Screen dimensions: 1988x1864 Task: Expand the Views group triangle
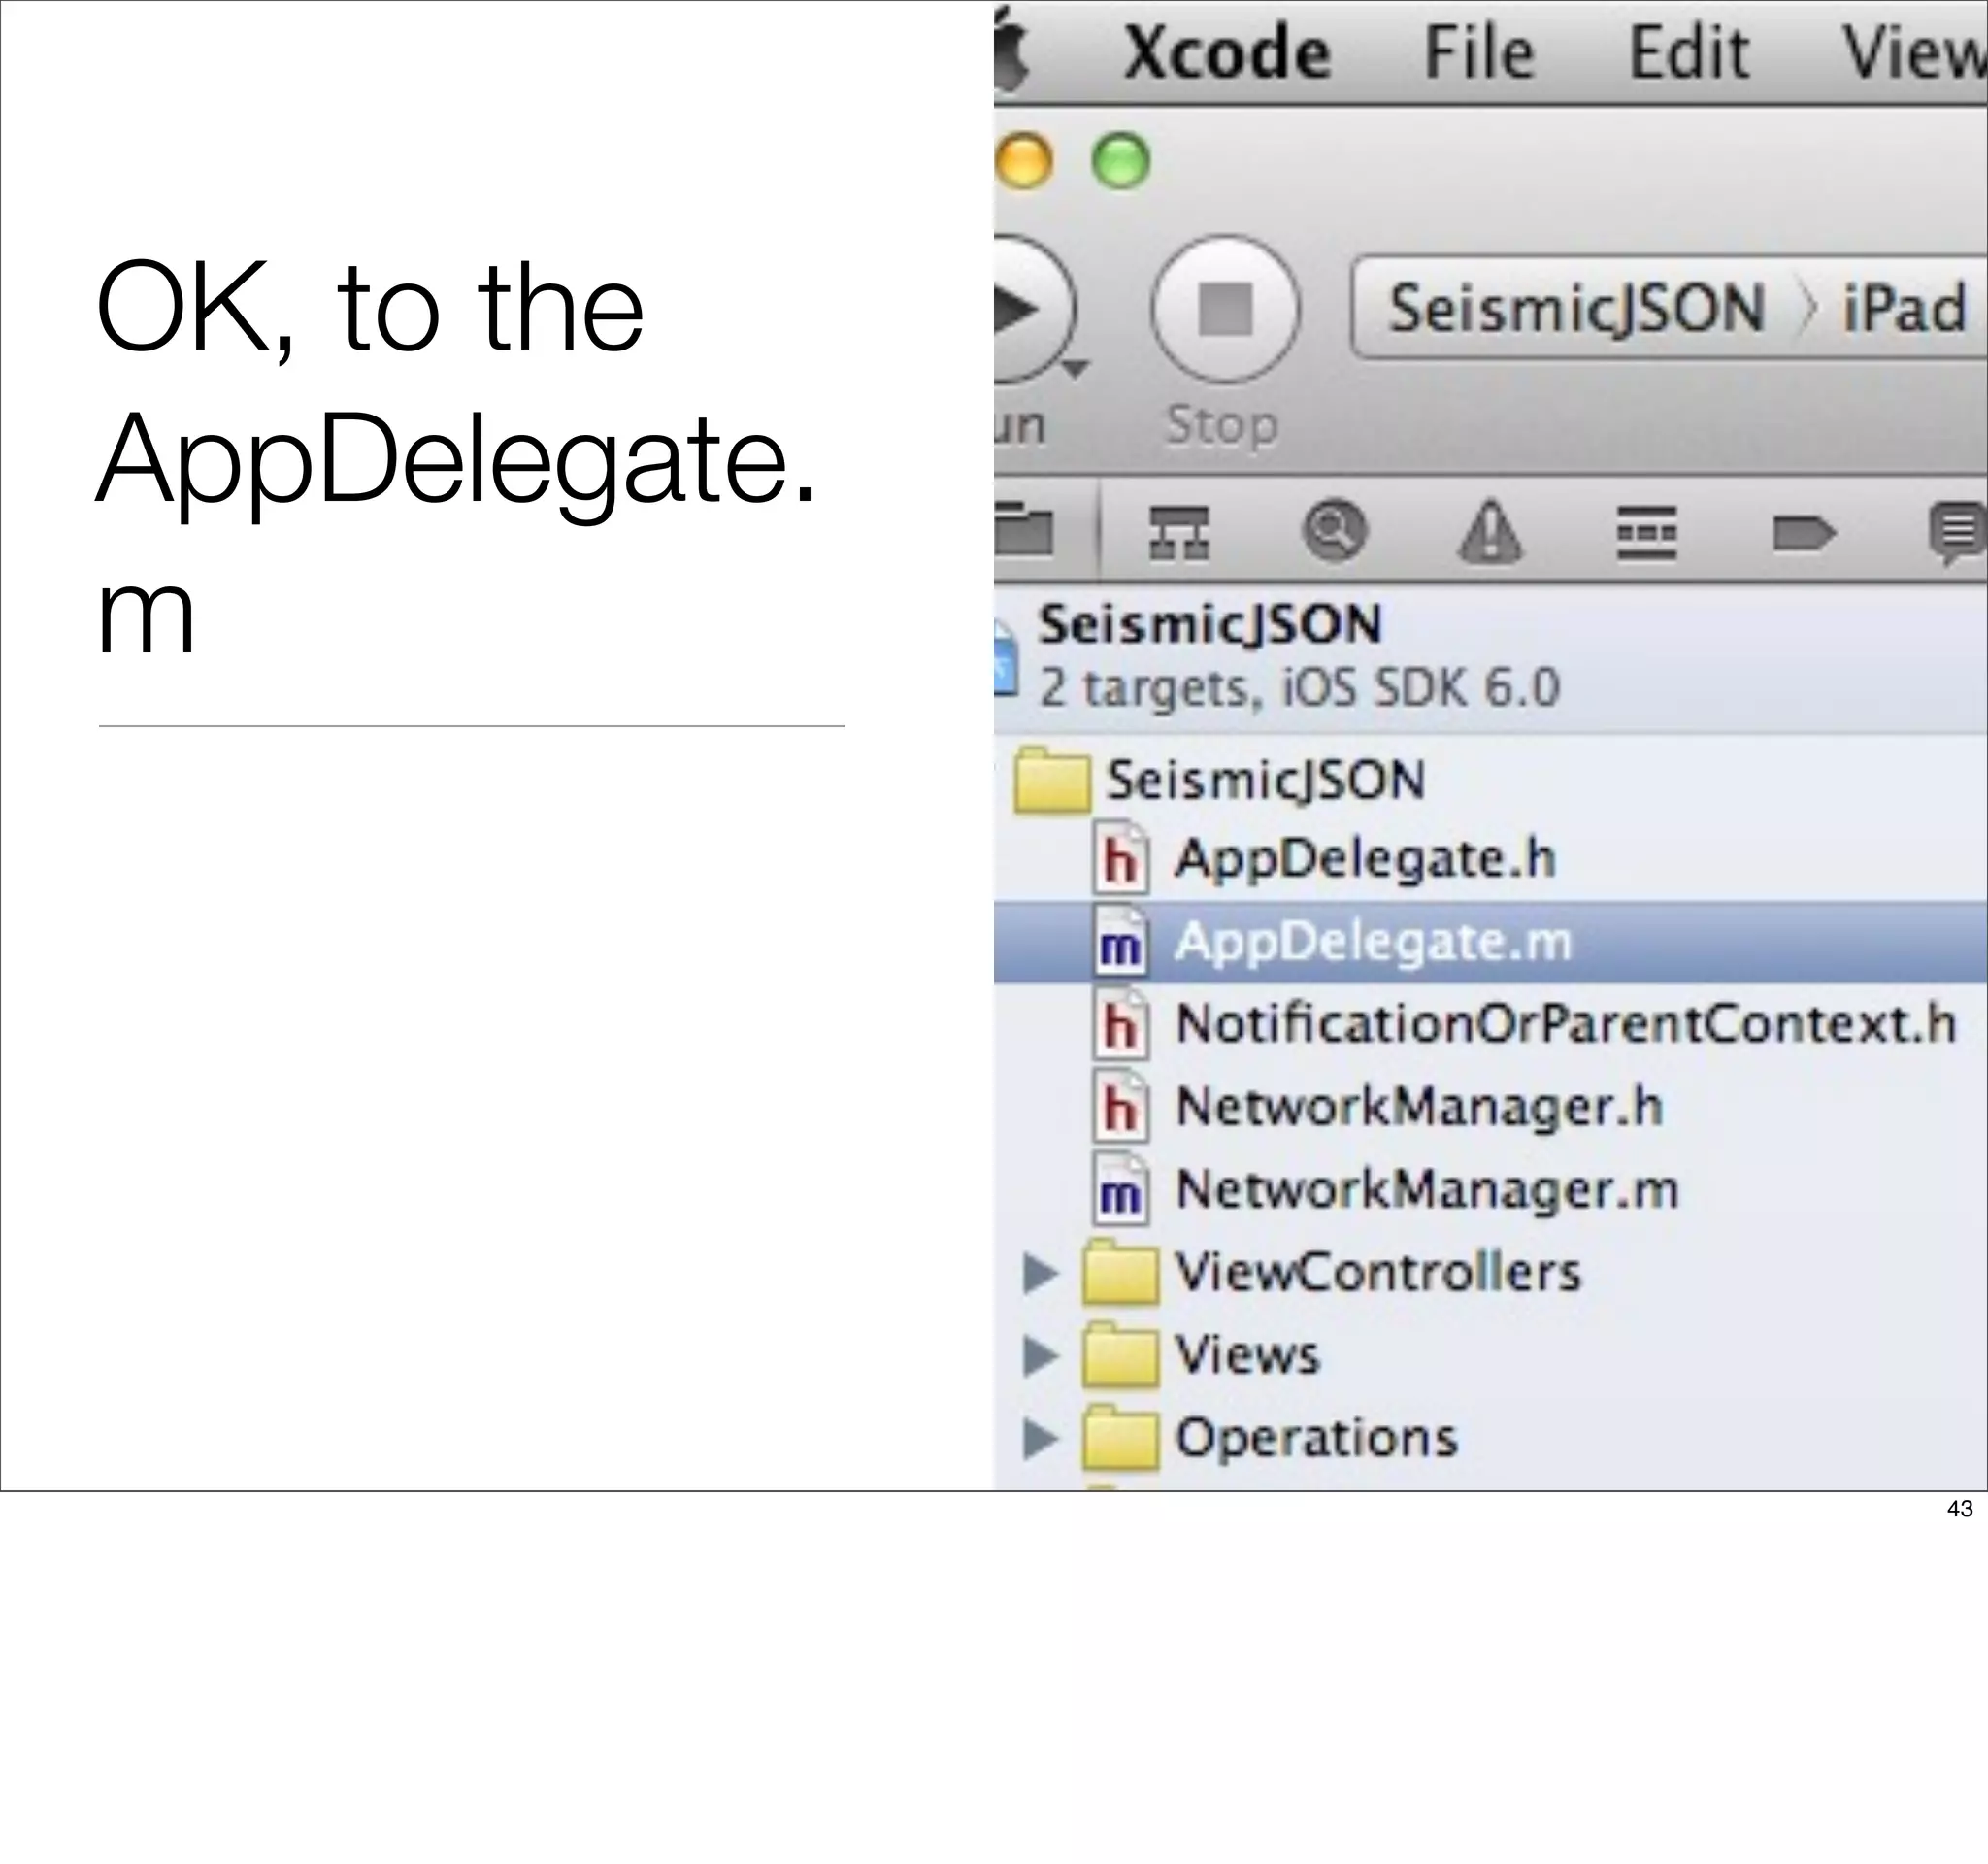[1041, 1356]
